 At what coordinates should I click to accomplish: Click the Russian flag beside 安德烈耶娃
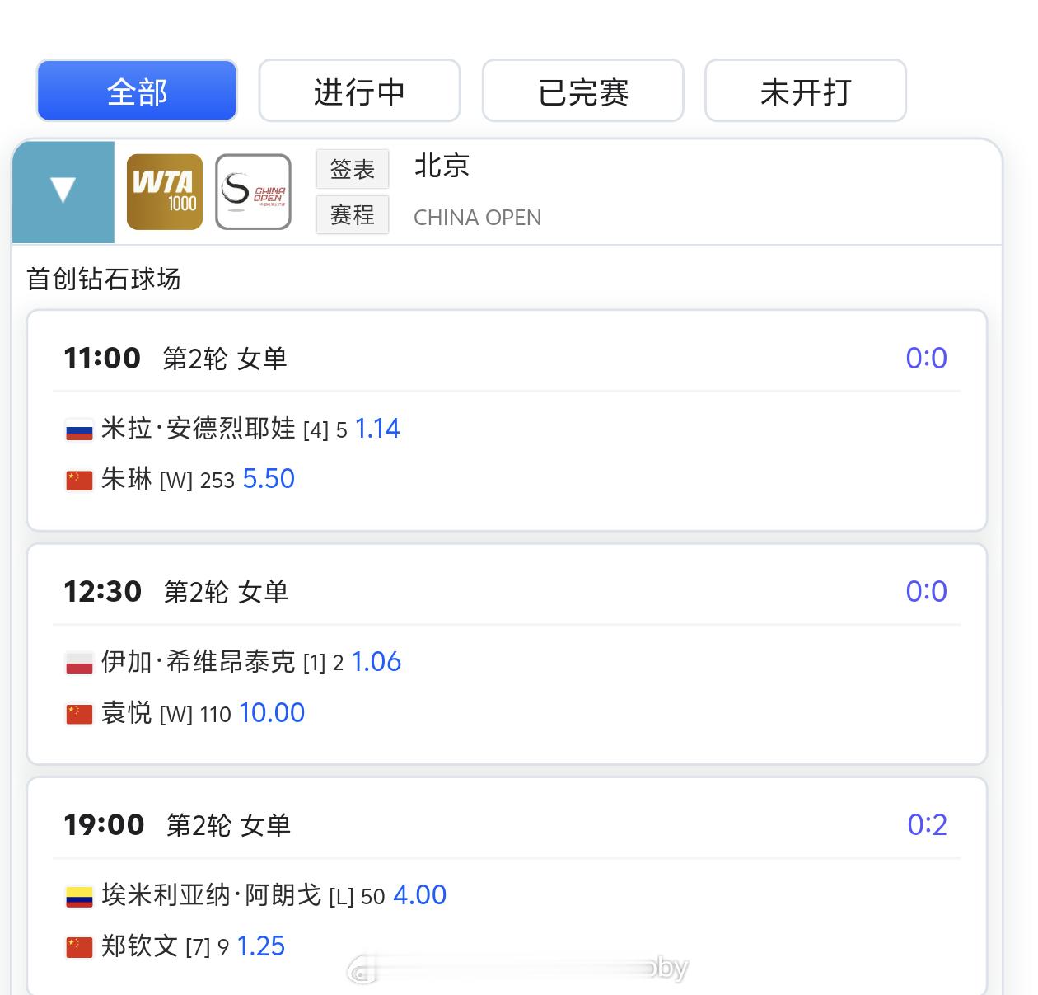pyautogui.click(x=79, y=429)
